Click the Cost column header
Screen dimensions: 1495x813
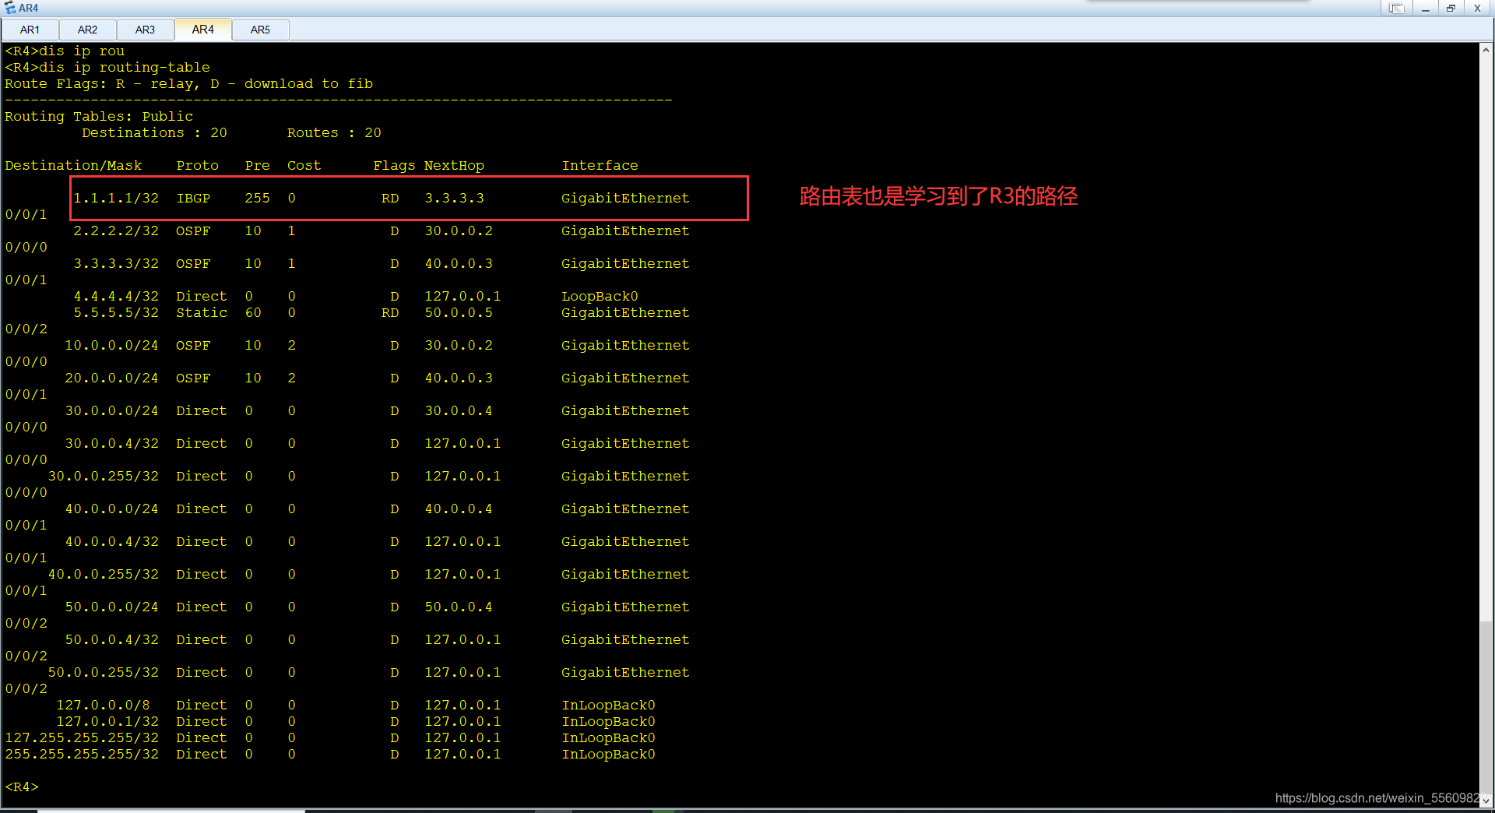tap(304, 166)
